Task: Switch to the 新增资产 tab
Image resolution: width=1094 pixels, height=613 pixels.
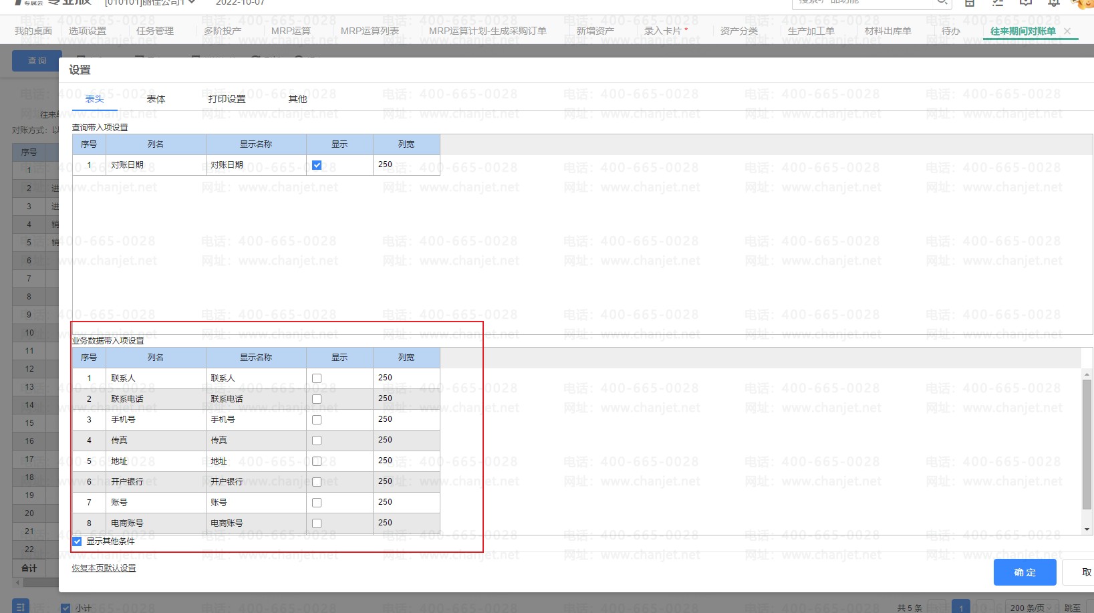Action: point(595,31)
